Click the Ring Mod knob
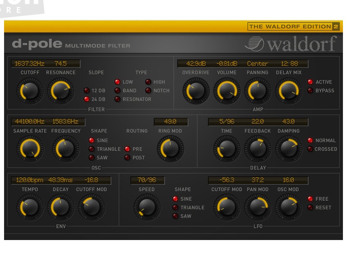 tap(170, 149)
